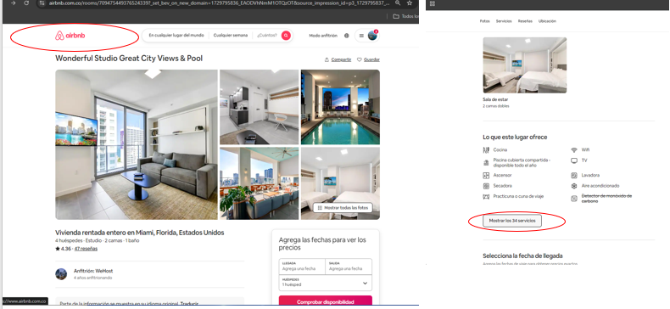Viewport: 670px width, 309px height.
Task: Open the pool photo thumbnail
Action: click(x=340, y=107)
